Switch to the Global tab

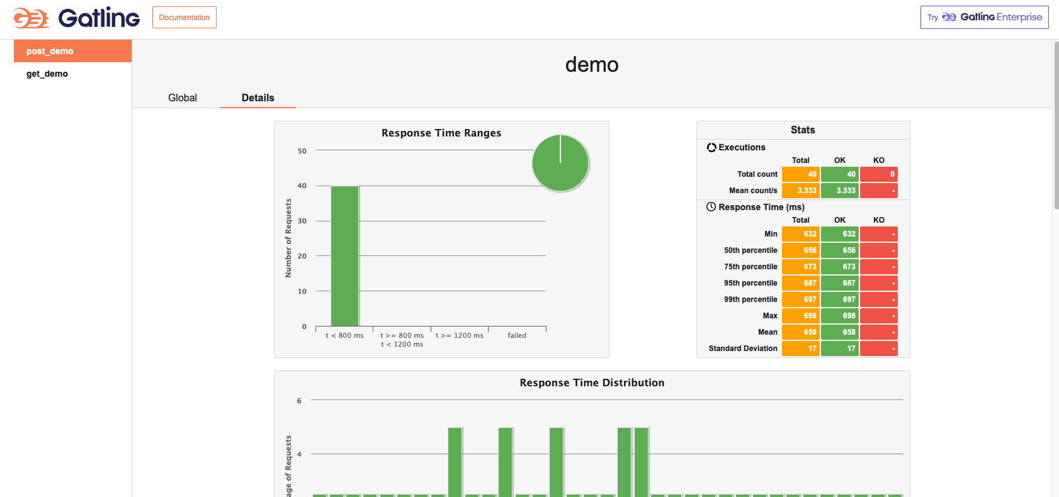click(x=183, y=98)
